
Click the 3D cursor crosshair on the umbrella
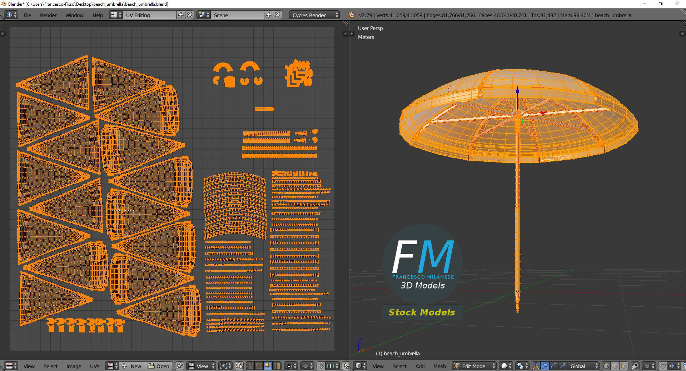pyautogui.click(x=452, y=90)
